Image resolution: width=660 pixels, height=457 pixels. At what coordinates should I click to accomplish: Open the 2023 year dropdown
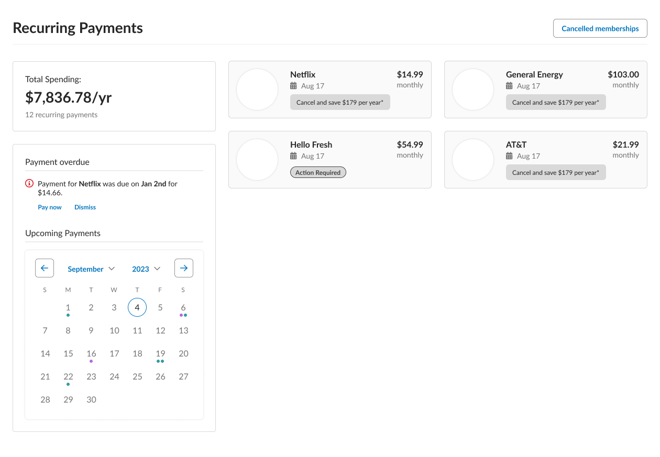point(141,269)
